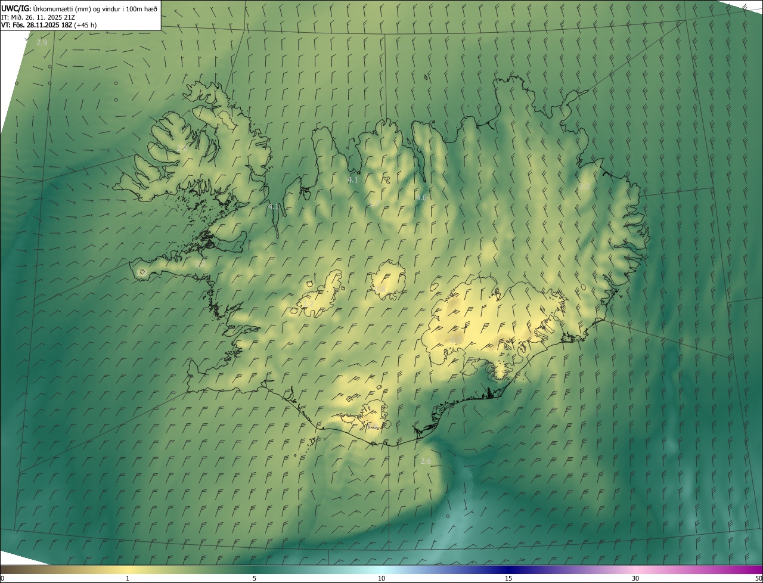Click the title text 'UWC/IG: Úrkomumætti (mm) og vindur í 100m hæð'
The height and width of the screenshot is (583, 763).
coord(79,8)
